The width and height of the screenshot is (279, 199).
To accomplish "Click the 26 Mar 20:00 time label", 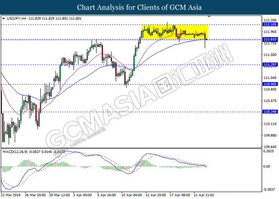I will click(x=35, y=195).
